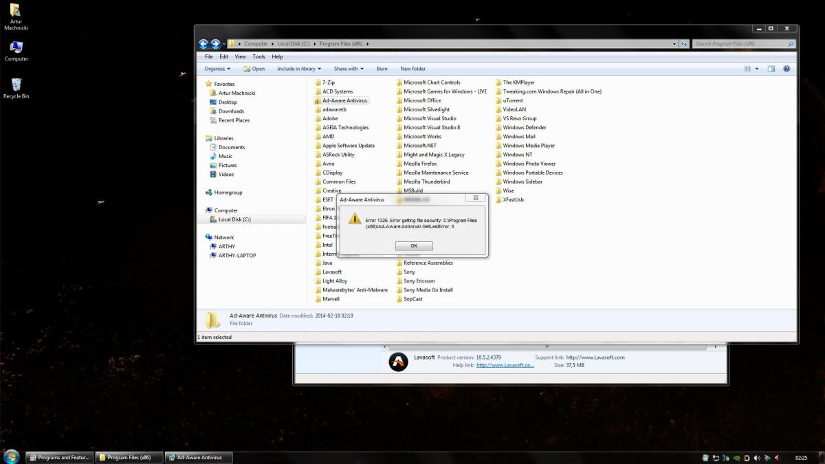Open the Organize dropdown
The width and height of the screenshot is (825, 464).
(x=217, y=69)
